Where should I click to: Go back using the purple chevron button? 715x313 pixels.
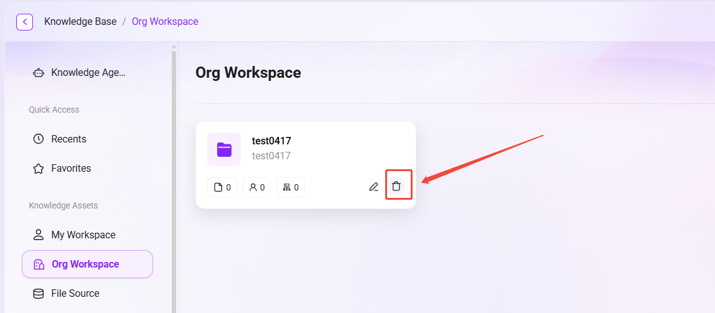point(25,21)
